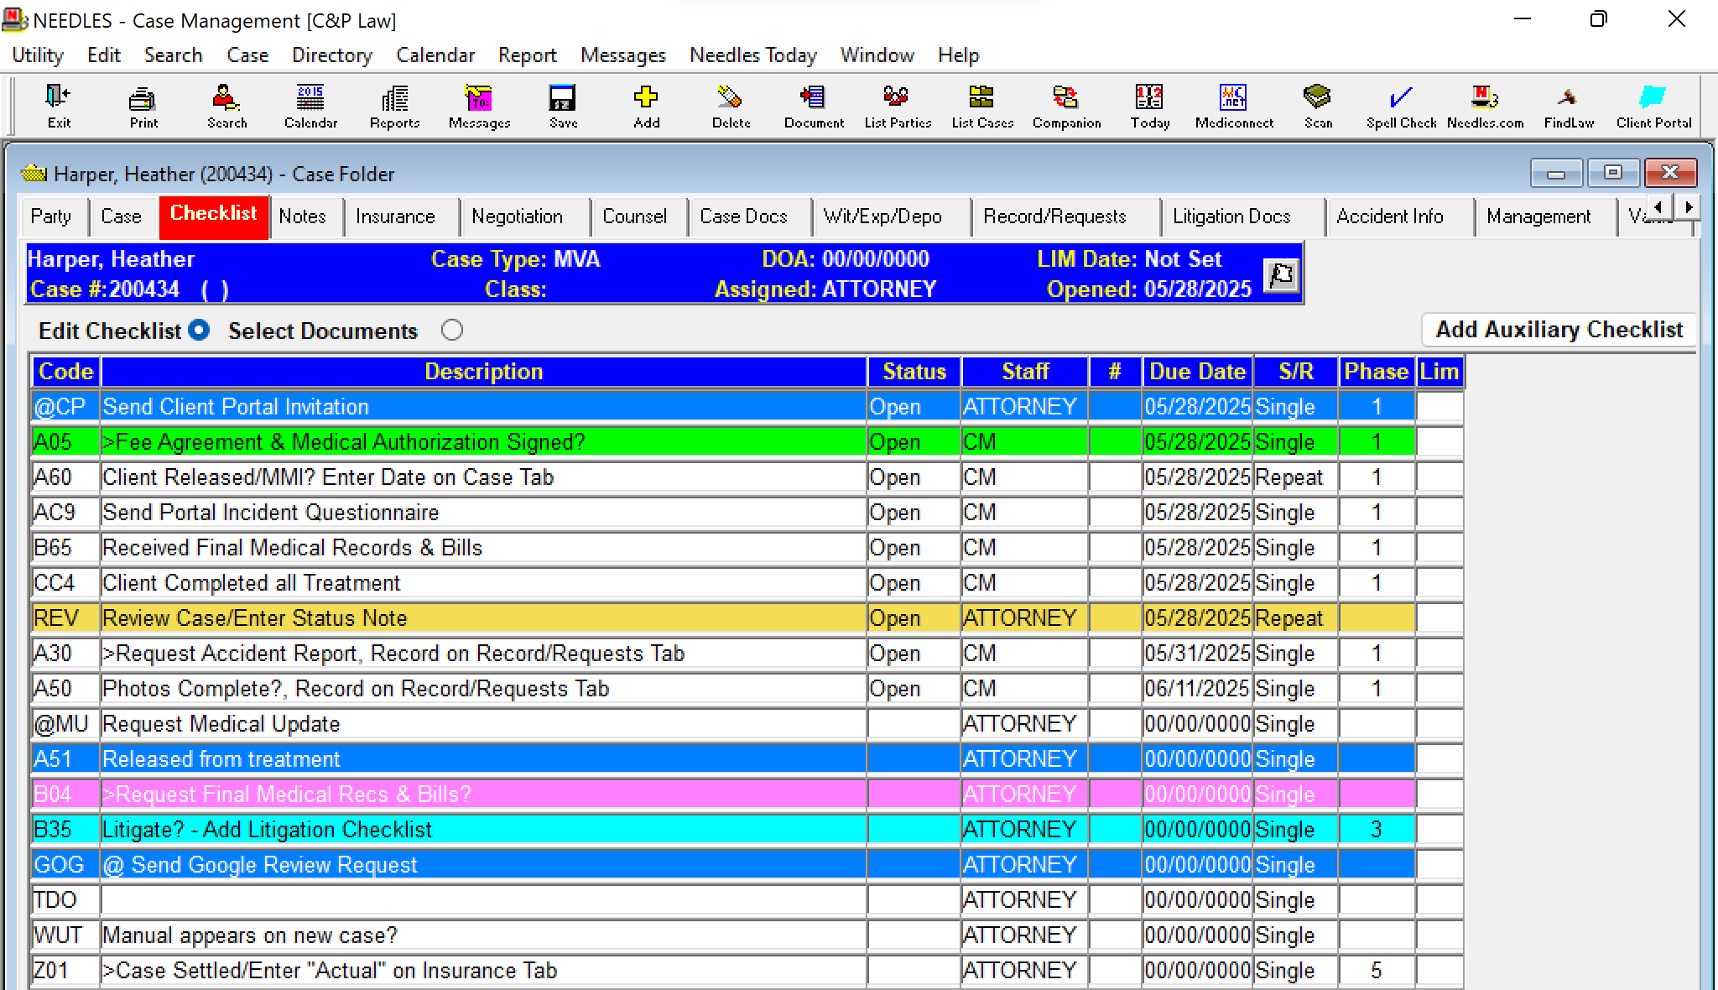Viewport: 1718px width, 990px height.
Task: Select the Edit Checklist radio button
Action: point(199,330)
